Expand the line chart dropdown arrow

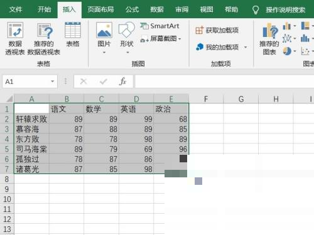pyautogui.click(x=295, y=38)
